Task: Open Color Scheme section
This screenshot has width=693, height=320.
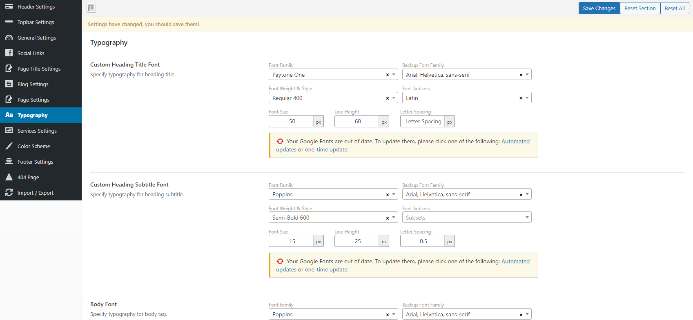Action: click(x=41, y=146)
